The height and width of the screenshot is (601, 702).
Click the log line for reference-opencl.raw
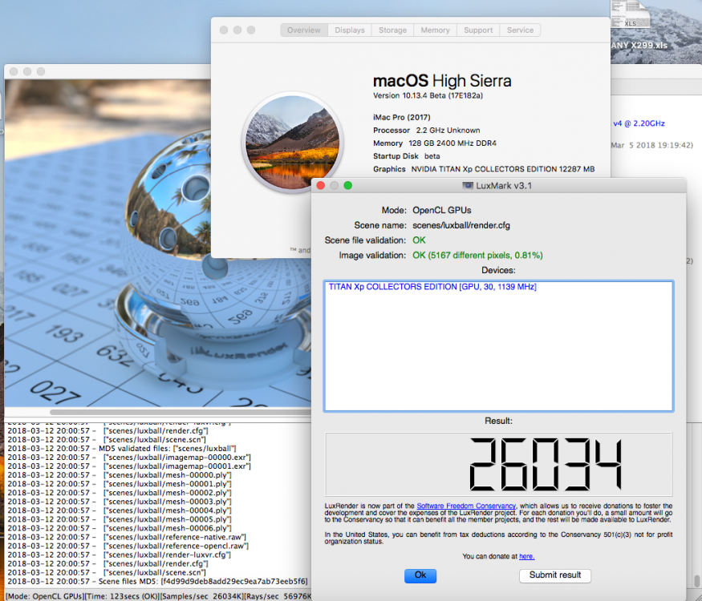point(128,546)
